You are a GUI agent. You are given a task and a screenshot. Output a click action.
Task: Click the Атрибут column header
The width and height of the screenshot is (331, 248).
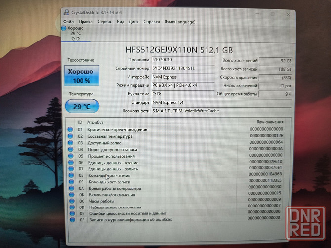95,122
